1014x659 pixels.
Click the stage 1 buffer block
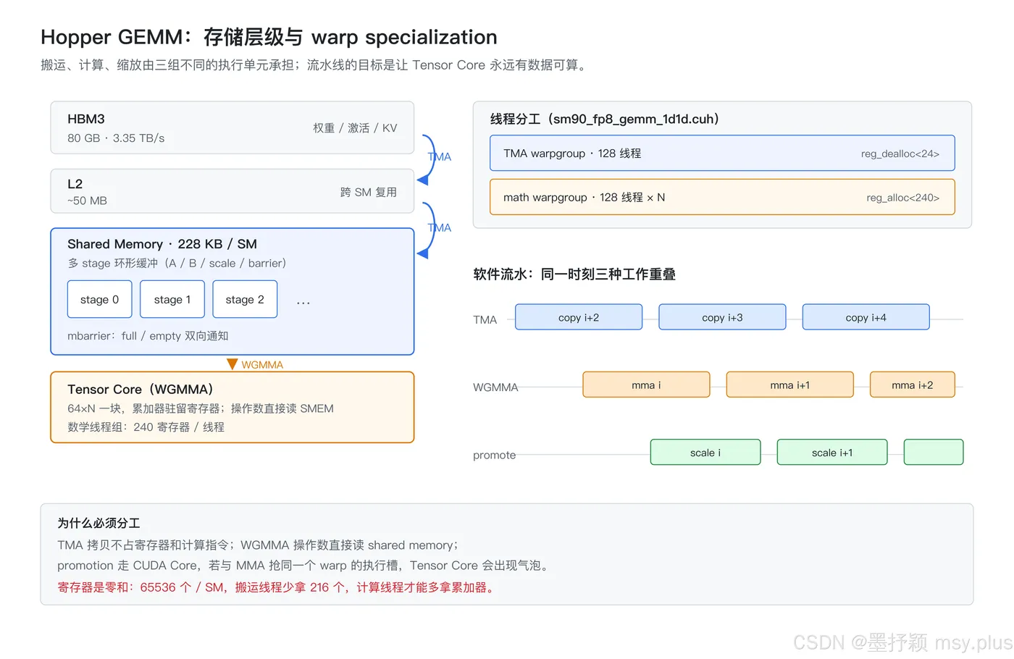coord(172,299)
